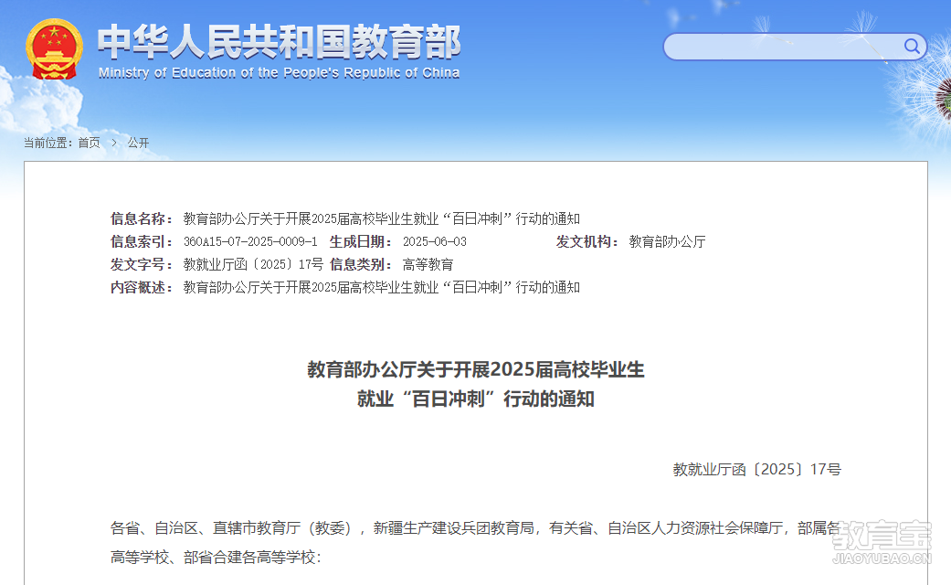This screenshot has width=951, height=585.
Task: Select the 信息名称 notice title value
Action: coord(382,218)
